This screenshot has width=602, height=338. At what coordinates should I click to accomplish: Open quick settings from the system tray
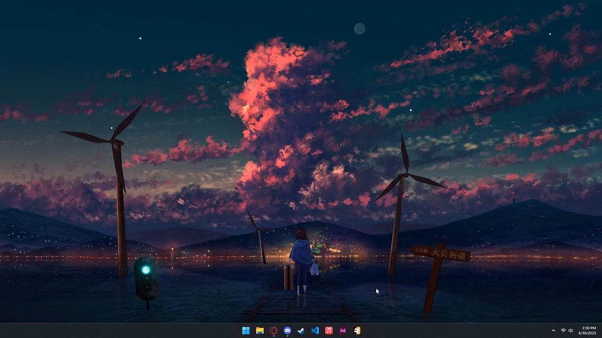point(567,330)
